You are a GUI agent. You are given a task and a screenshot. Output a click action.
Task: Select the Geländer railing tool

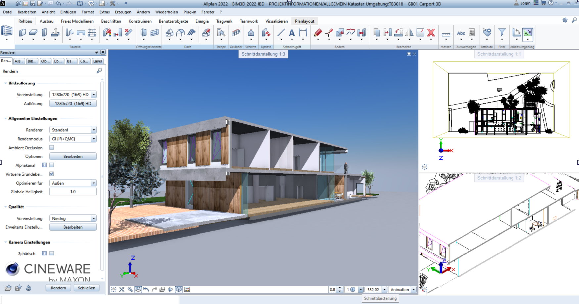tap(236, 33)
